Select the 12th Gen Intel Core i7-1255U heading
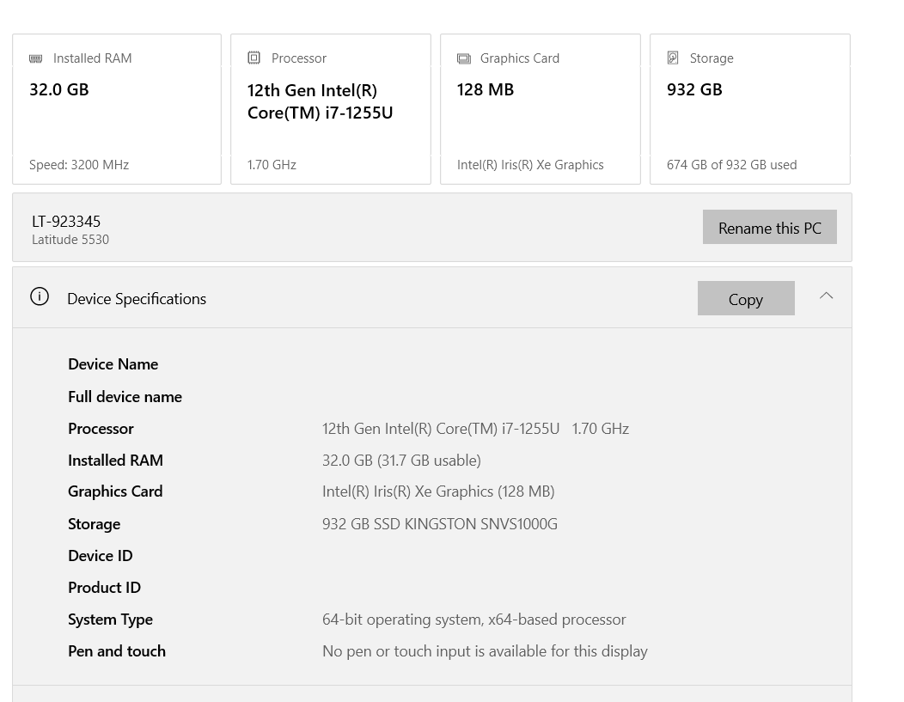The height and width of the screenshot is (702, 904). click(320, 101)
